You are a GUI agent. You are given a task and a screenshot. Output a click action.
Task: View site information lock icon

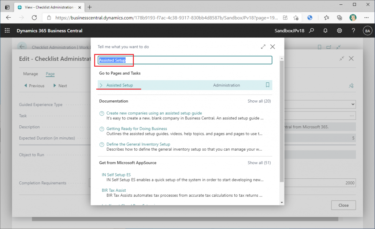(49, 18)
